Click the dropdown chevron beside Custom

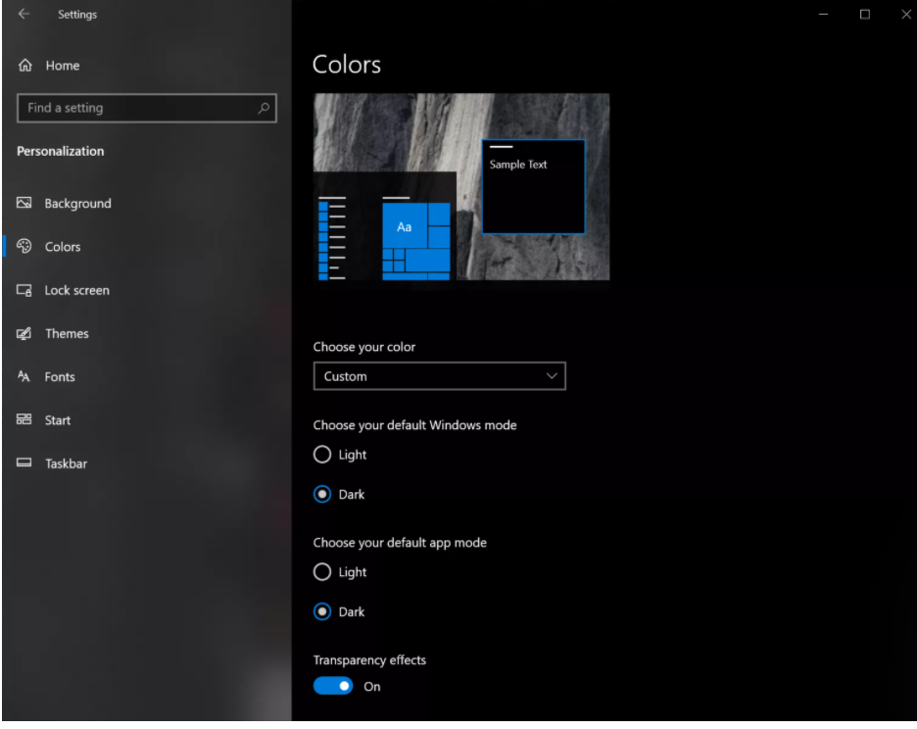tap(552, 375)
